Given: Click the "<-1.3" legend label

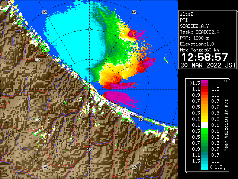Looking at the screenshot, I should [216, 167].
